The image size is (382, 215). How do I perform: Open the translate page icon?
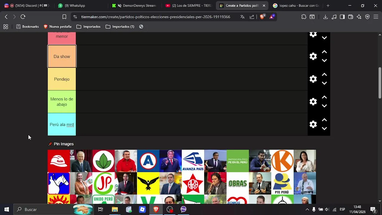pyautogui.click(x=242, y=17)
